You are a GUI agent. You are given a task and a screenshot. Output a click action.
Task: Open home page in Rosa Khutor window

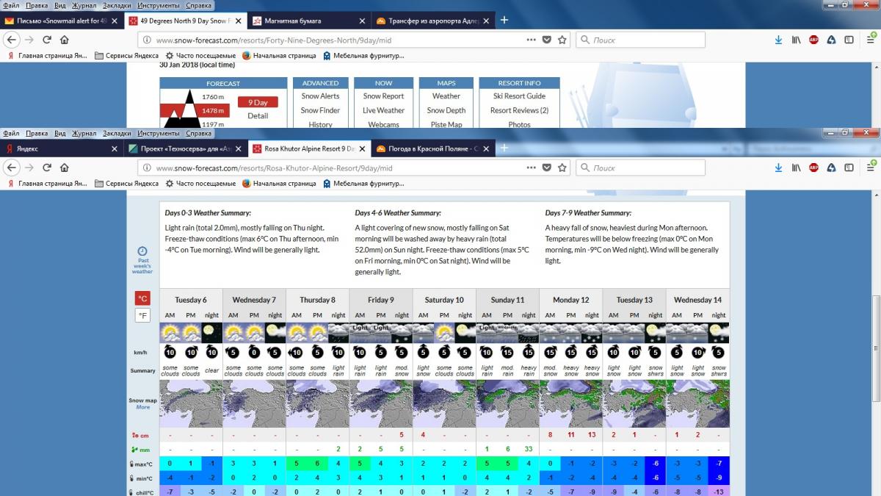pyautogui.click(x=65, y=168)
